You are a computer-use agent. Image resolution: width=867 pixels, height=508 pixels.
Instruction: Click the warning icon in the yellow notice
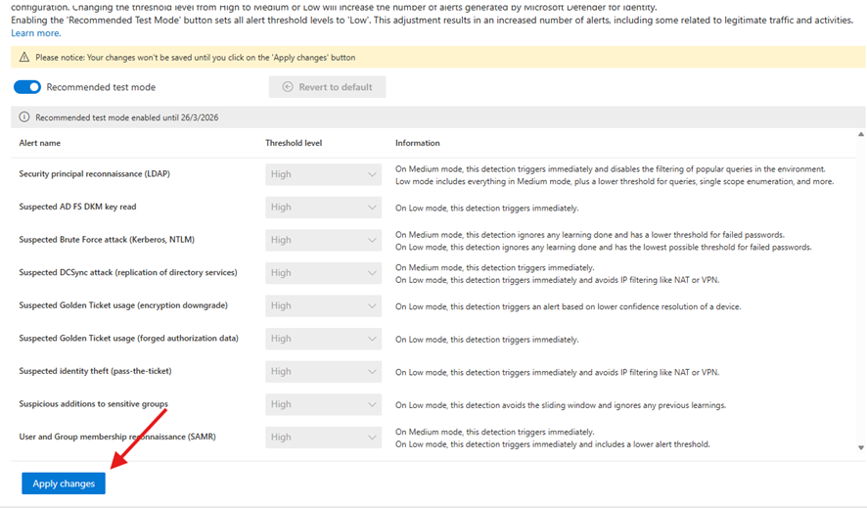[23, 58]
